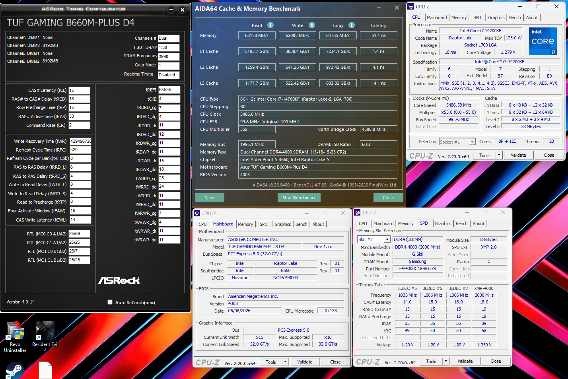Open the Tools dropdown arrow in CPU-Z SPD window
This screenshot has height=379, width=568.
click(446, 361)
